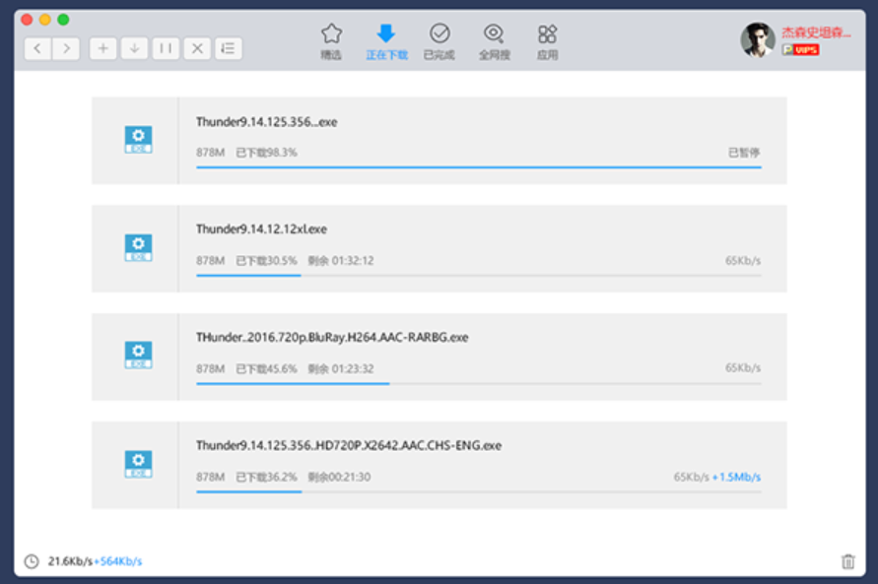Click file name Thunder9.14.125.356...exe
Image resolution: width=878 pixels, height=584 pixels.
pos(266,122)
